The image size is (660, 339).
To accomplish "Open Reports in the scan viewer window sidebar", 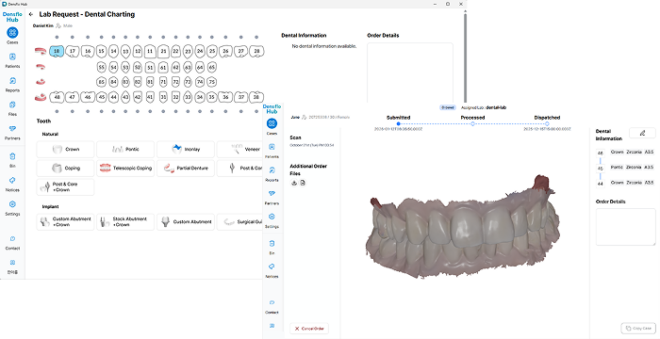I will click(272, 173).
